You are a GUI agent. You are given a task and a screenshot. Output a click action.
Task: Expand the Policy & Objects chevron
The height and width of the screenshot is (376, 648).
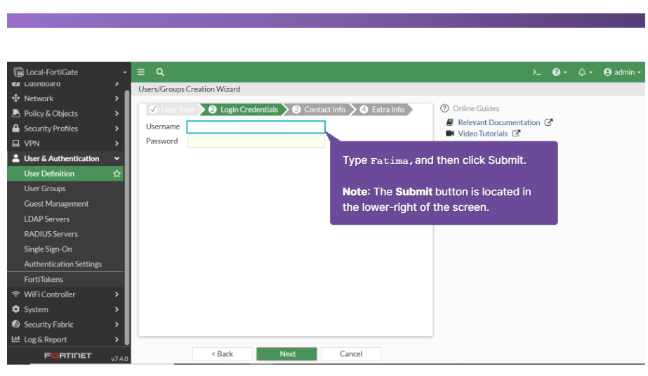coord(117,113)
